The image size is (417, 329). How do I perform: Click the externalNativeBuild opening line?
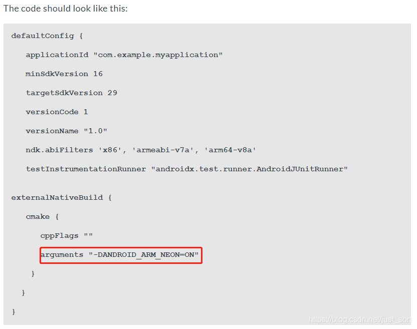61,198
